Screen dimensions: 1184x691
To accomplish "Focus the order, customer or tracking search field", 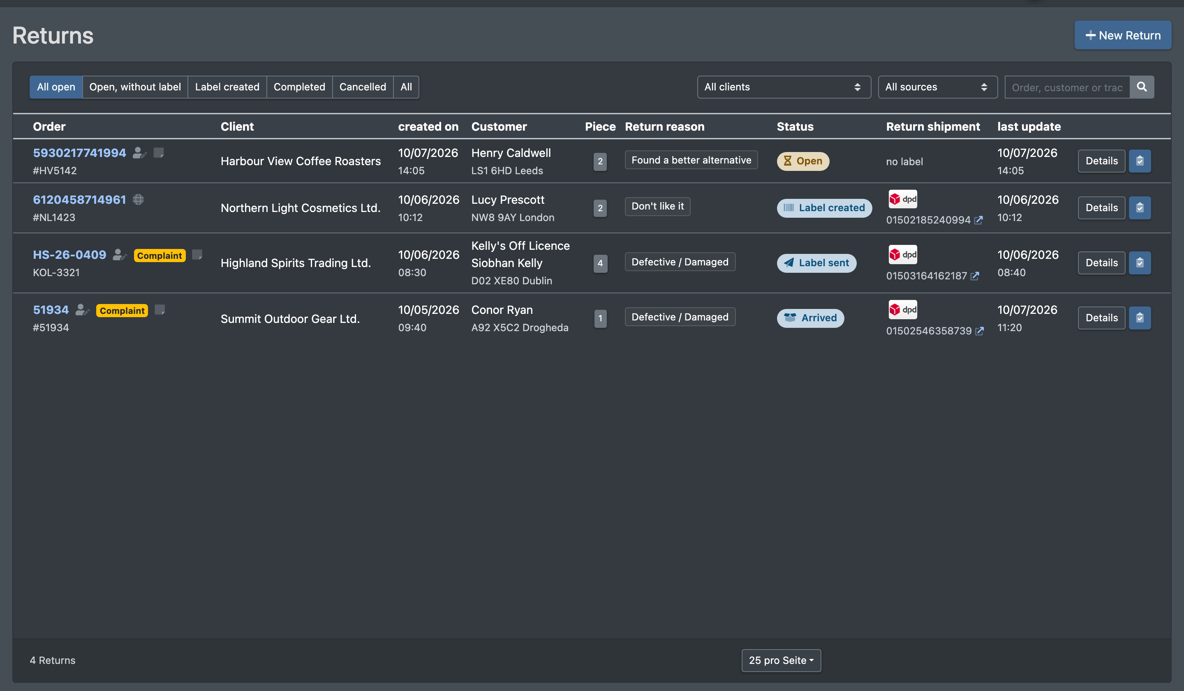I will [x=1067, y=87].
